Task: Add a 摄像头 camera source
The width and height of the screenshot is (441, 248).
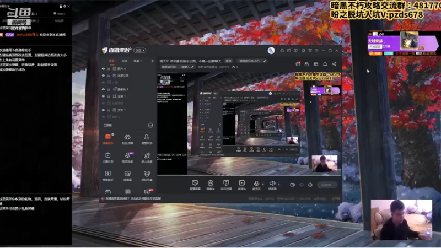Action: pyautogui.click(x=211, y=185)
